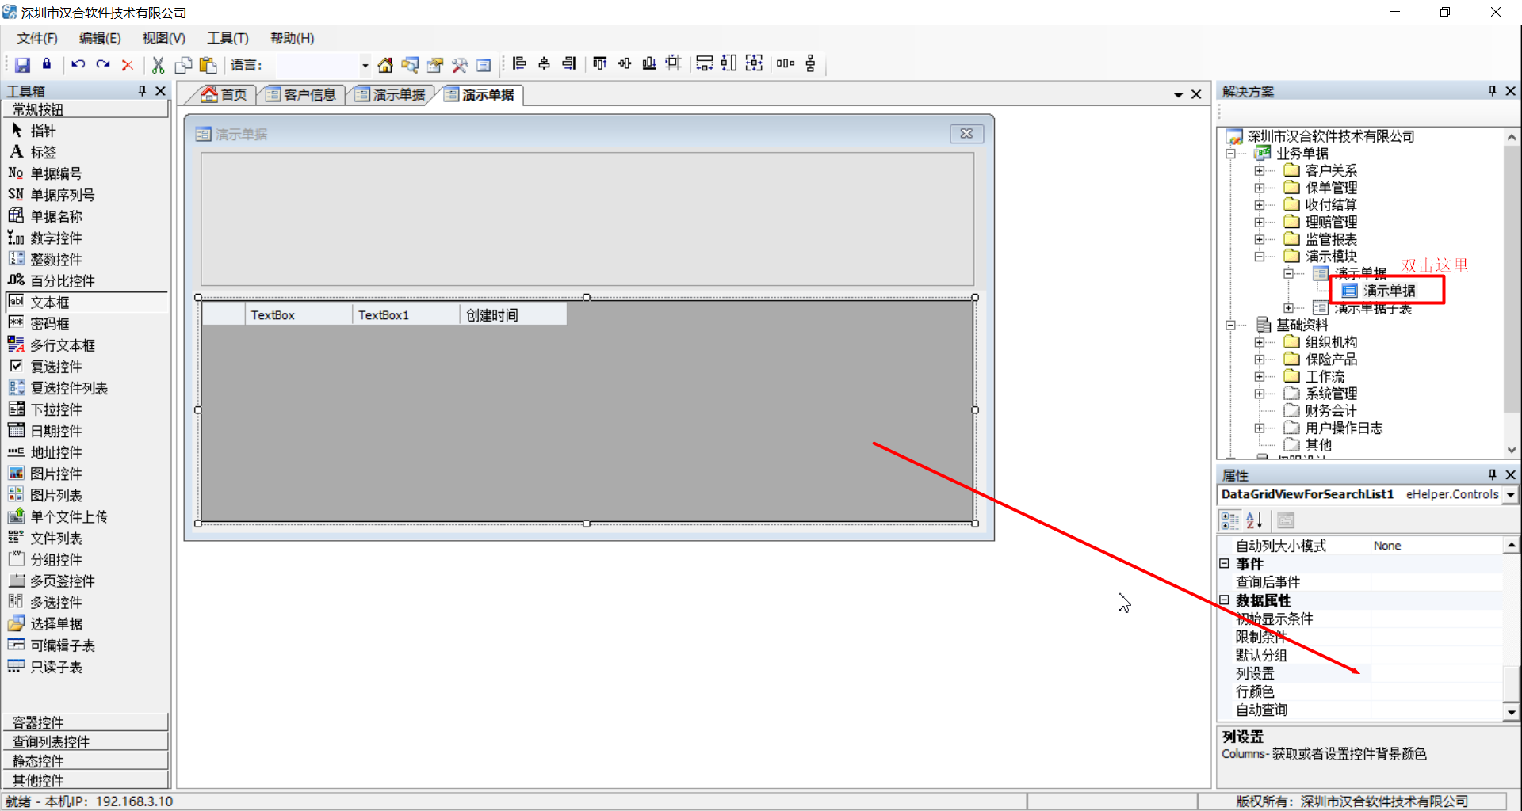Click the Home house toolbar icon

point(385,64)
